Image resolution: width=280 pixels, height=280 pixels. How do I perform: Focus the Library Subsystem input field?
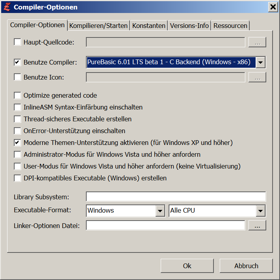coord(176,197)
